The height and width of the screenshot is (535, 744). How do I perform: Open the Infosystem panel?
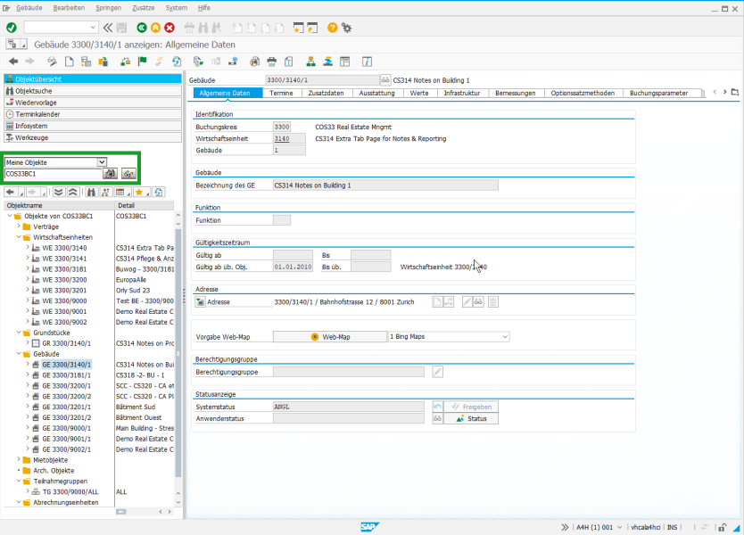[93, 126]
